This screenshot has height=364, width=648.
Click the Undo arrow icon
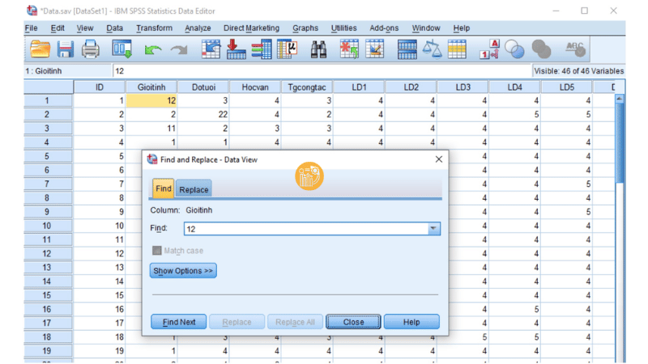coord(152,50)
